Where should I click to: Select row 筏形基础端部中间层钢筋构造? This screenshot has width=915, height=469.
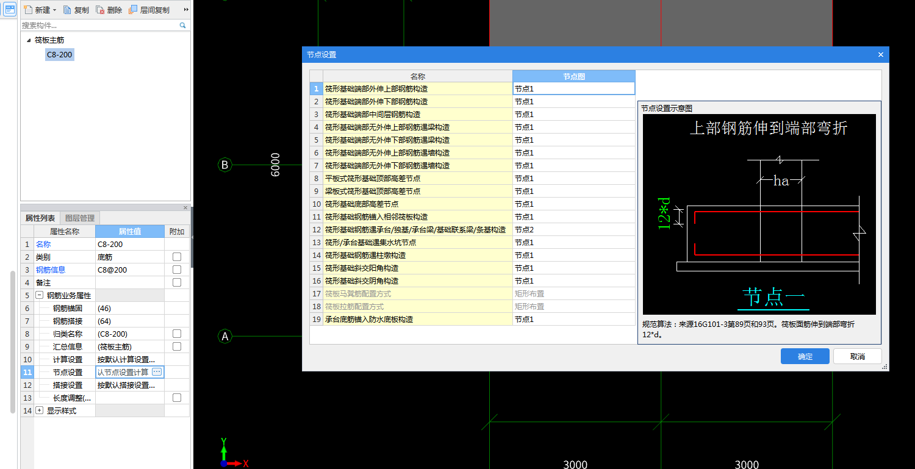click(418, 115)
